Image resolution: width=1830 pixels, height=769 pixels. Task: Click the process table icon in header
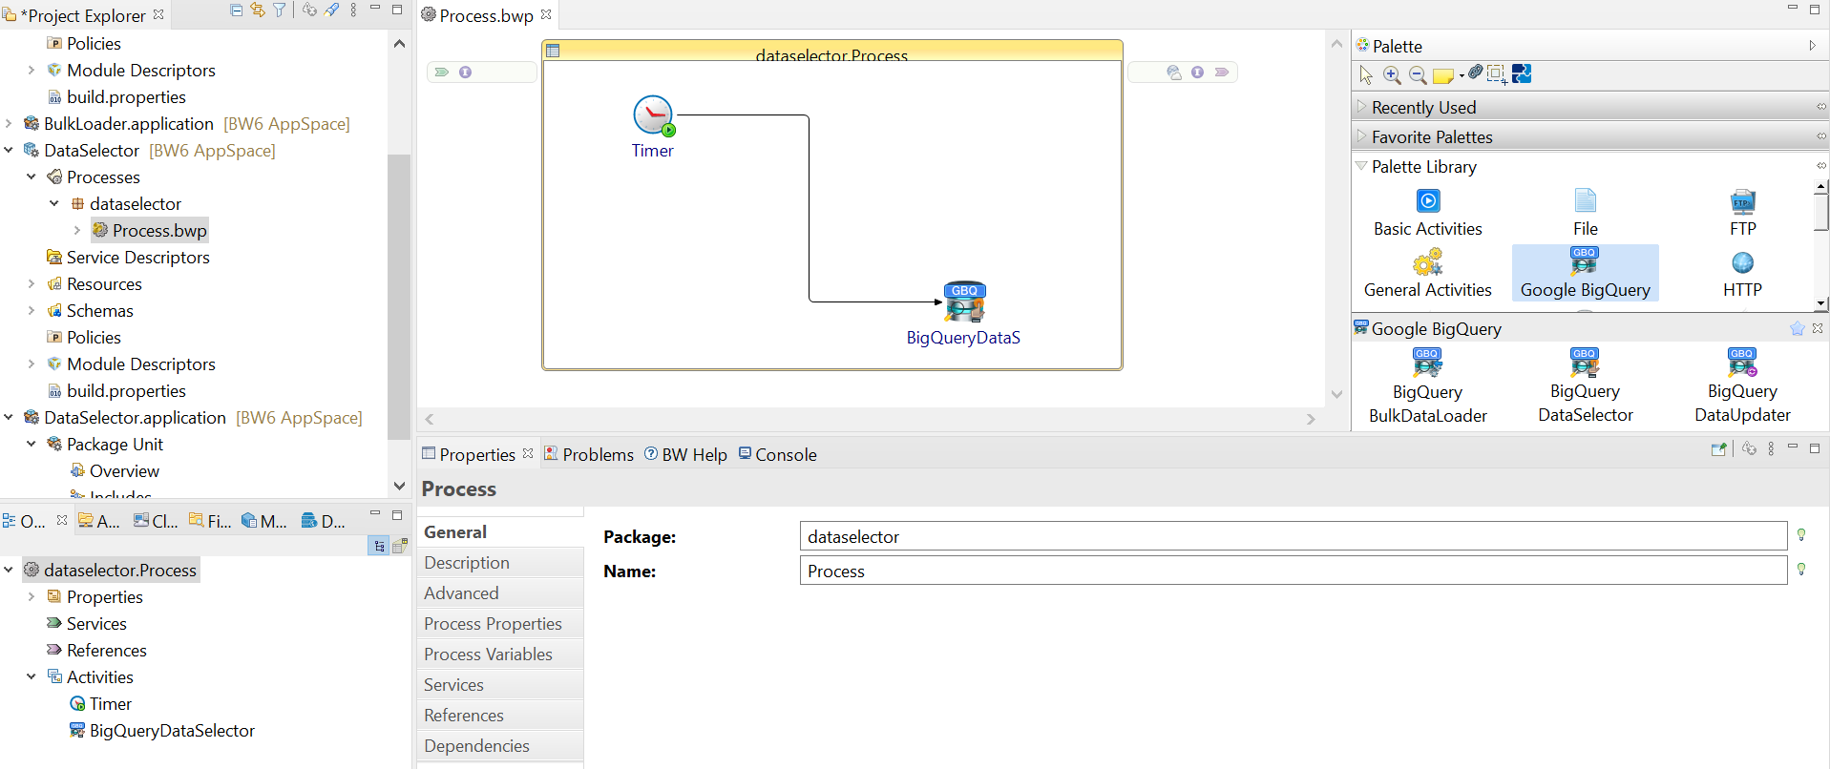pyautogui.click(x=553, y=51)
